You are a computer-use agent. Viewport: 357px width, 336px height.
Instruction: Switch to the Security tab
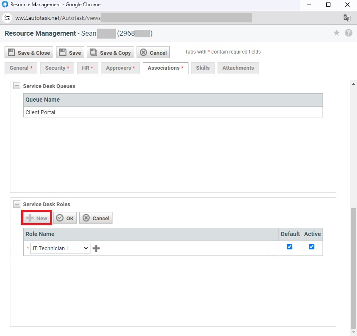pos(57,68)
